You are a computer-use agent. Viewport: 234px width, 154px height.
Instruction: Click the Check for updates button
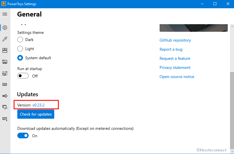(x=36, y=114)
